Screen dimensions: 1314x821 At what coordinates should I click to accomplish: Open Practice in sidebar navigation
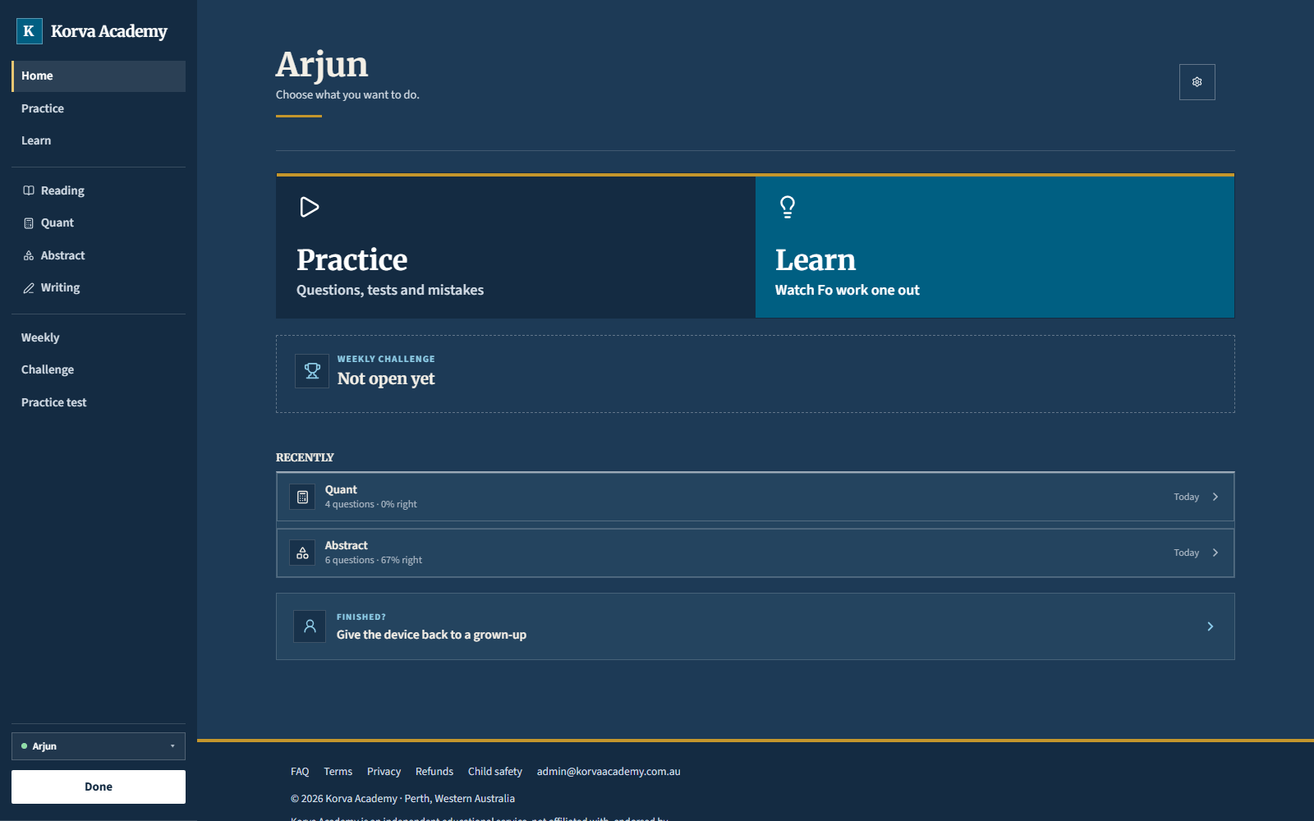pos(99,108)
